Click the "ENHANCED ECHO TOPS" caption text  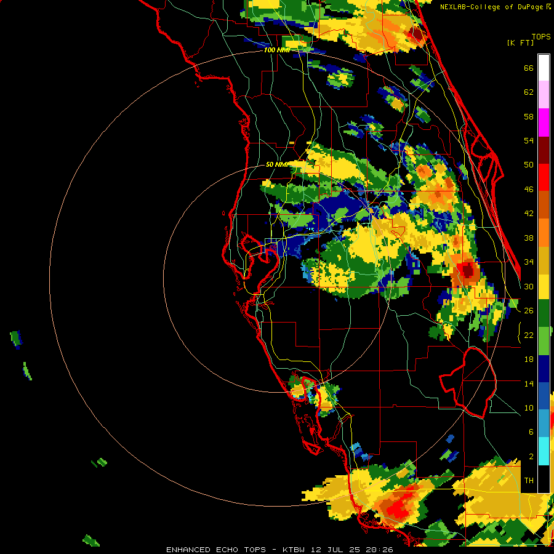[216, 550]
